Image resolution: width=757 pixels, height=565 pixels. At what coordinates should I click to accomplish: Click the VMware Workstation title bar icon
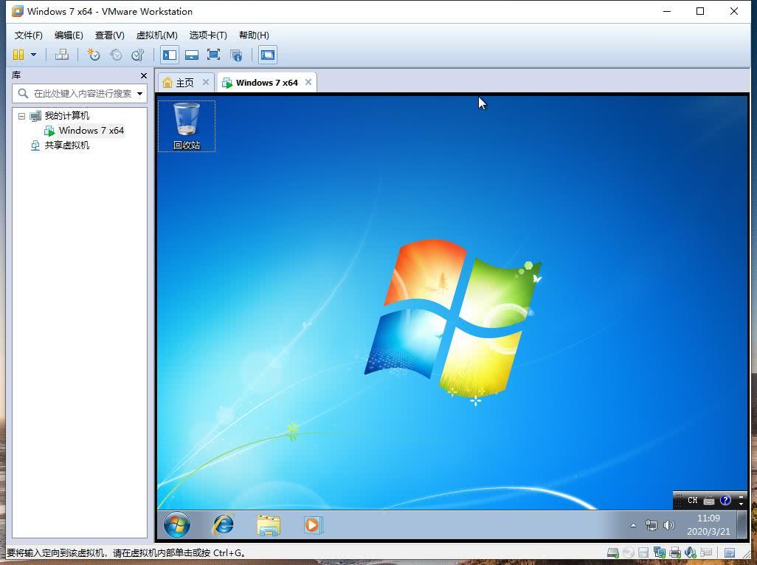[18, 11]
